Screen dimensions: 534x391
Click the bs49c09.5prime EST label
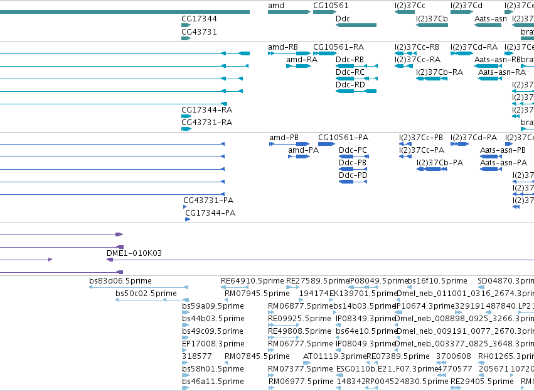coord(213,332)
